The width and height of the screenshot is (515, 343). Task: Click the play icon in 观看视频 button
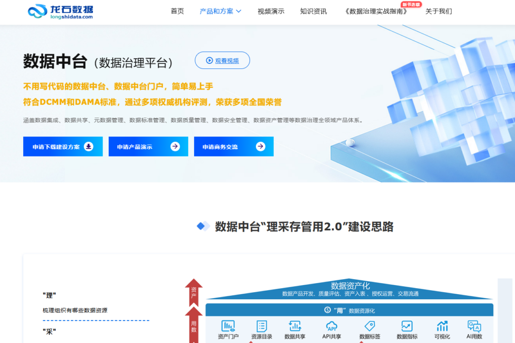(x=209, y=60)
